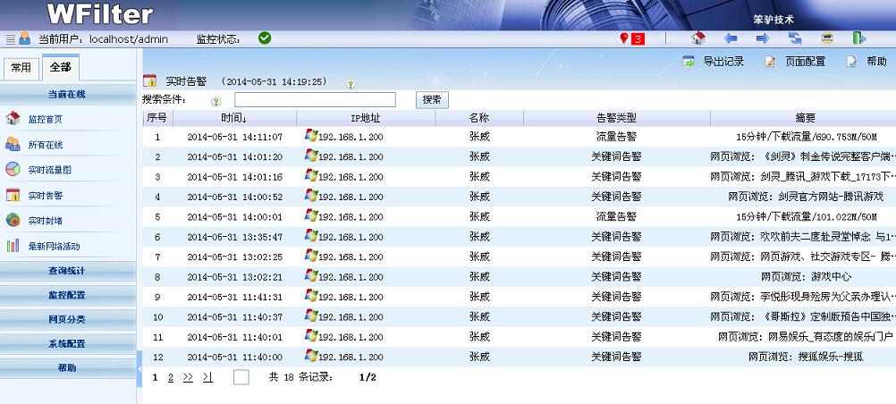Click the green logout door icon
The image size is (896, 404).
click(x=858, y=38)
